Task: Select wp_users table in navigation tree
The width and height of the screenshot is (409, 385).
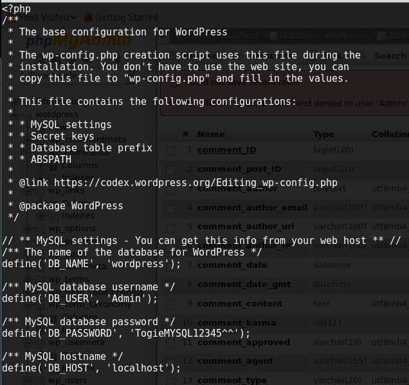Action: pos(68,380)
